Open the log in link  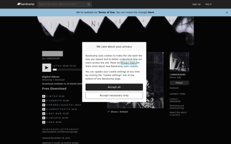[x=208, y=4]
